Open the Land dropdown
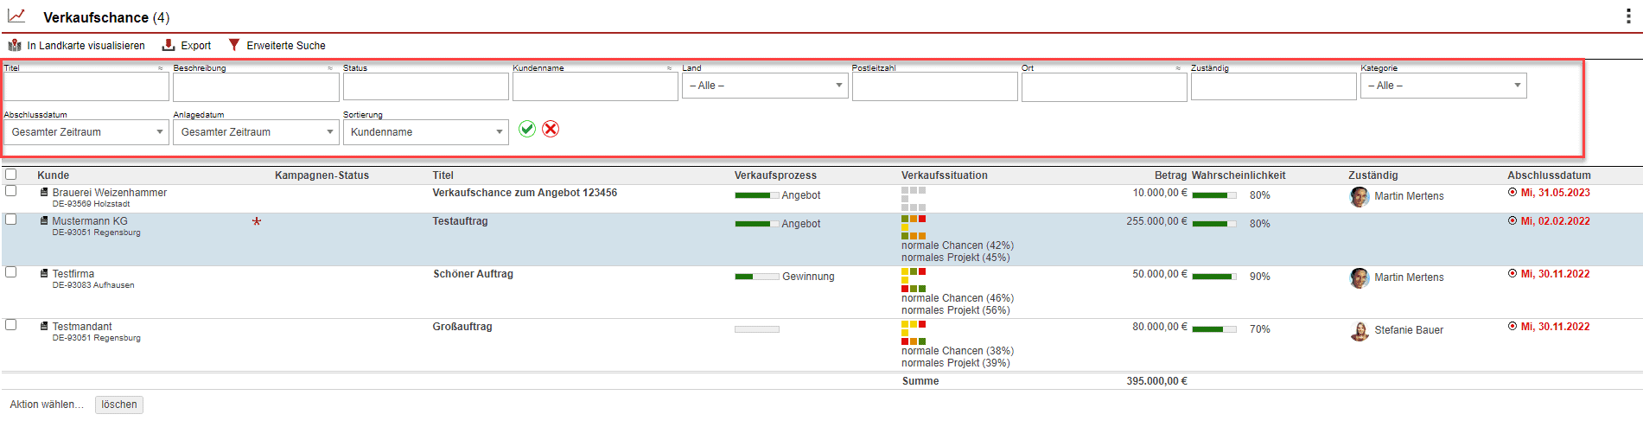The image size is (1643, 427). coord(764,86)
